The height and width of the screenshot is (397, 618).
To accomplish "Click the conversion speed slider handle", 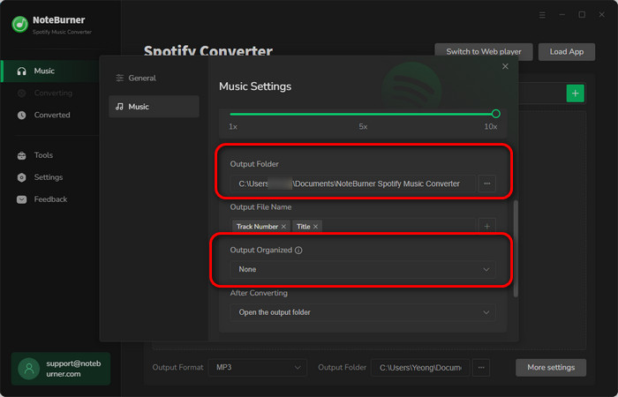I will (x=496, y=114).
